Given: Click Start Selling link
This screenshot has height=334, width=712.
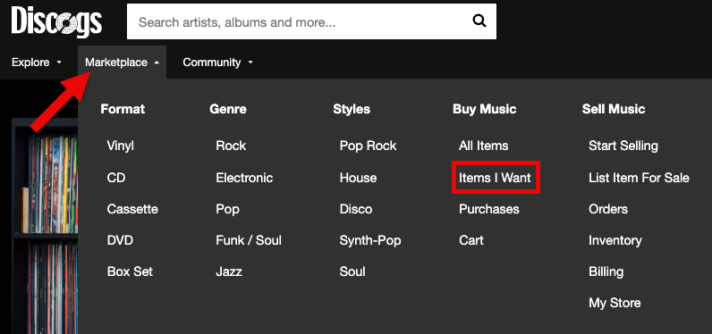Looking at the screenshot, I should [623, 146].
